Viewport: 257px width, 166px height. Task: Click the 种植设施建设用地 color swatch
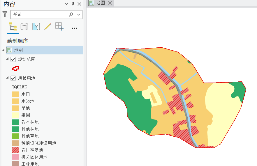point(15,143)
